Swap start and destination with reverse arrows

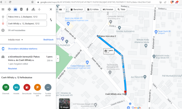pos(51,20)
